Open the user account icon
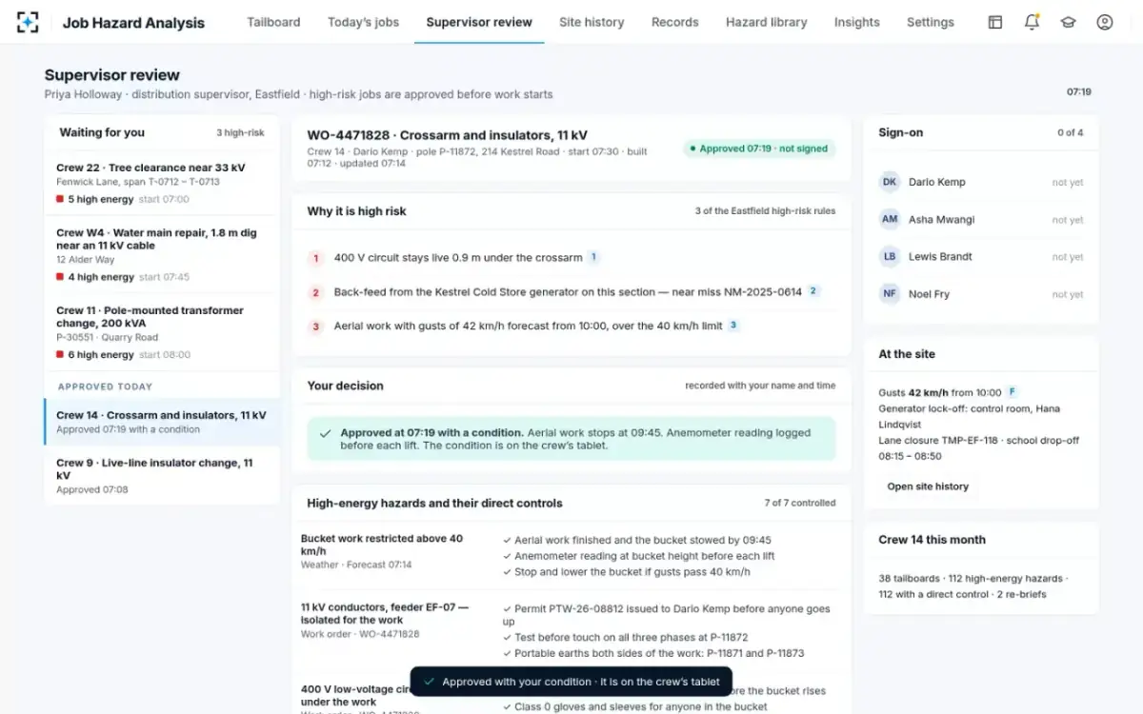Image resolution: width=1143 pixels, height=714 pixels. tap(1105, 22)
